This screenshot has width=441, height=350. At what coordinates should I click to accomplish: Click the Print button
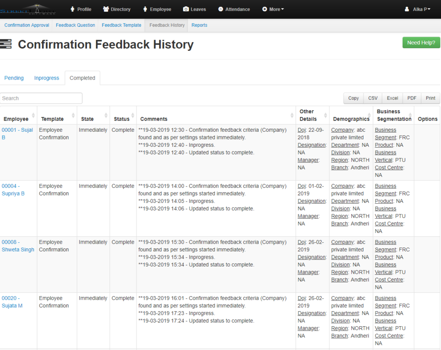pos(430,98)
